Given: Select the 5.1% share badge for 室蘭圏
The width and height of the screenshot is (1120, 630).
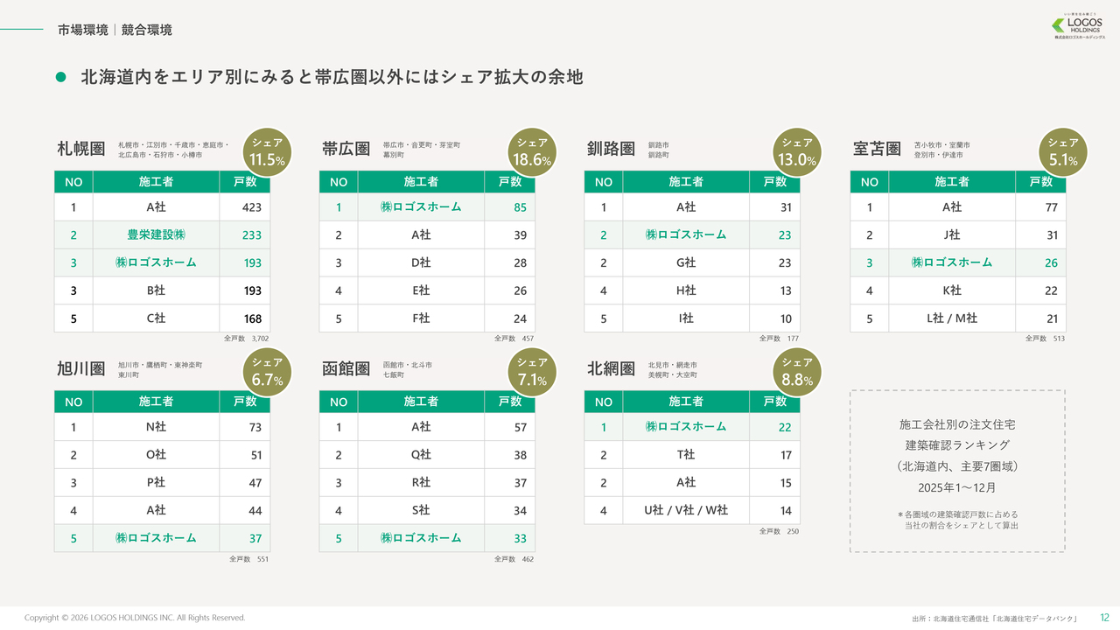Looking at the screenshot, I should [x=1062, y=151].
